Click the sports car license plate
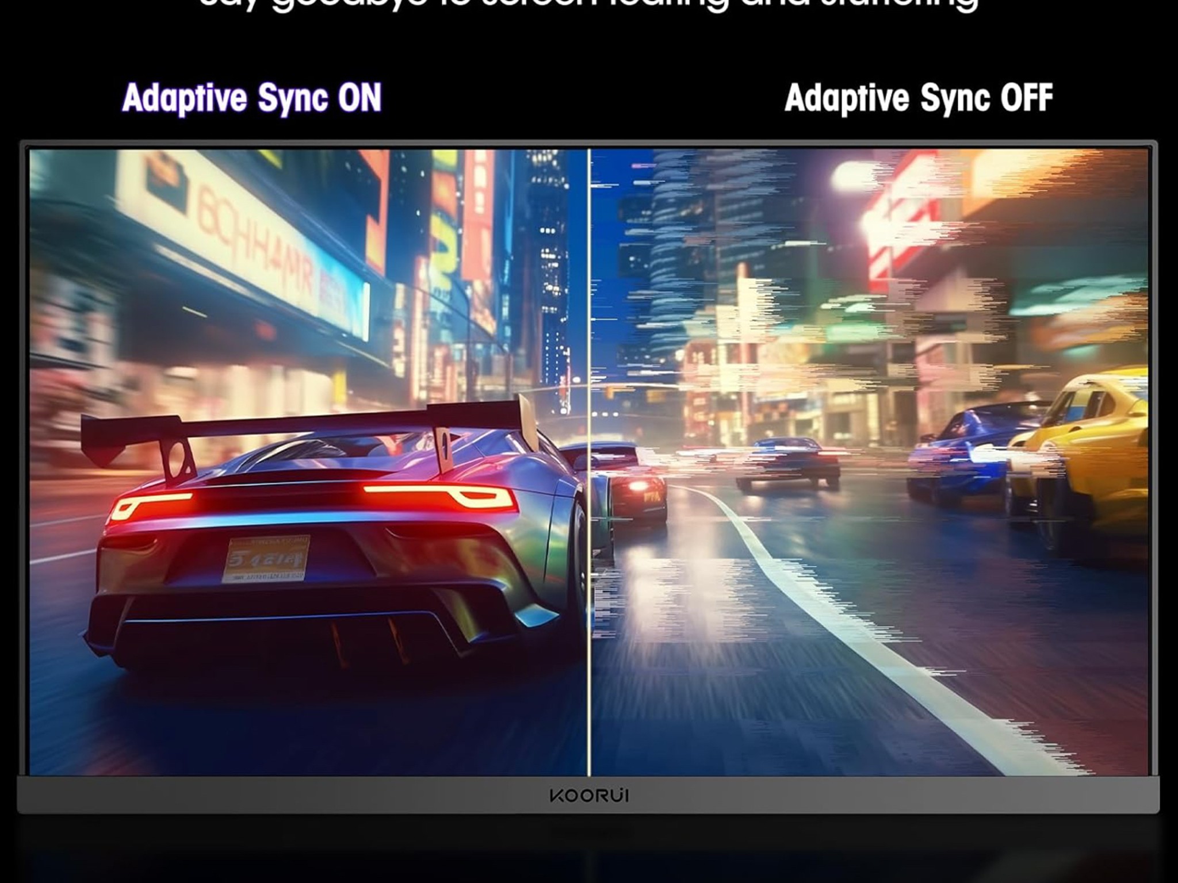The height and width of the screenshot is (883, 1178). tap(267, 559)
